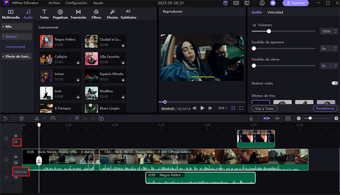
Task: Collapse the Música category
Action: click(x=17, y=37)
